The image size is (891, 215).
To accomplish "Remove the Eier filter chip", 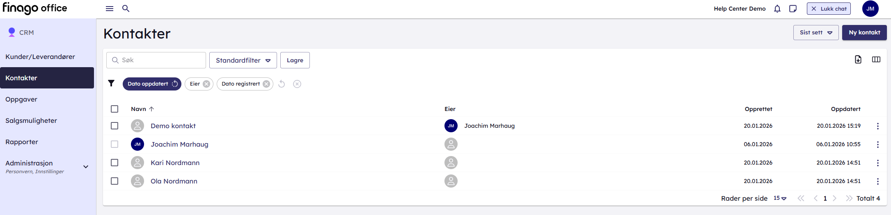I will 206,84.
